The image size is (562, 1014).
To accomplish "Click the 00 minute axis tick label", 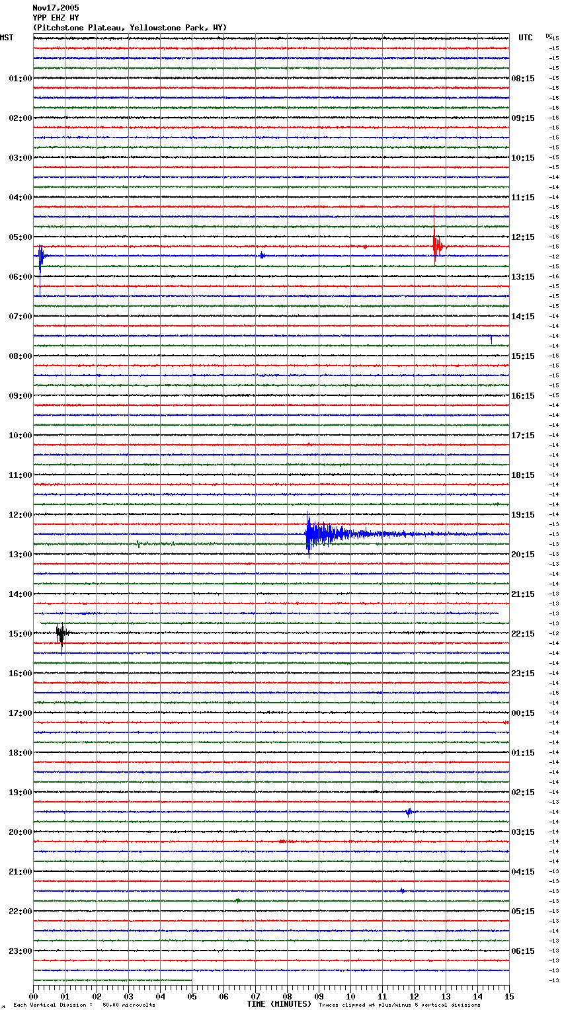I will pyautogui.click(x=34, y=996).
